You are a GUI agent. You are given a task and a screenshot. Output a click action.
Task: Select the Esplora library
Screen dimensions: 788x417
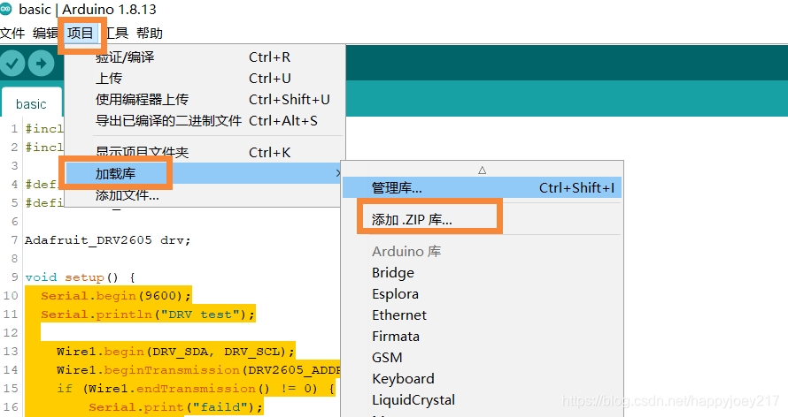[482, 293]
